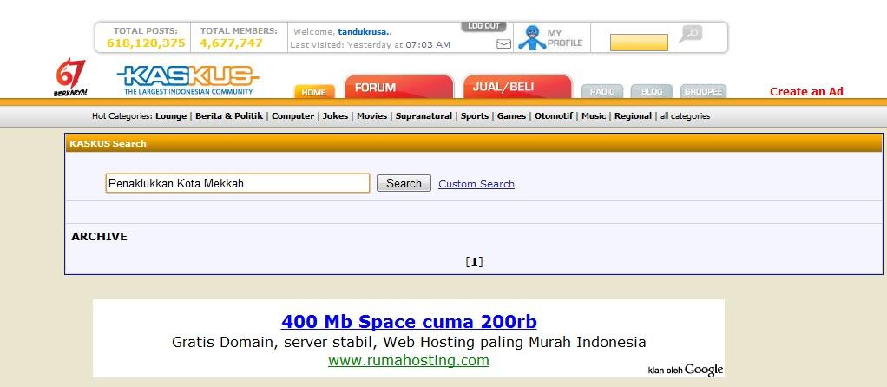Open the Otomotif category

coord(554,116)
